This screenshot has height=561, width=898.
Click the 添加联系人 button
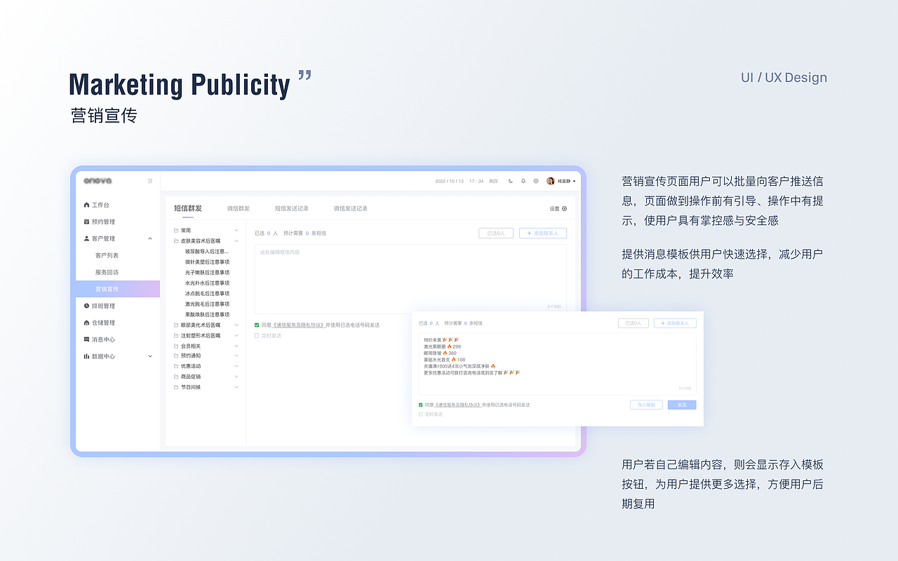point(543,232)
